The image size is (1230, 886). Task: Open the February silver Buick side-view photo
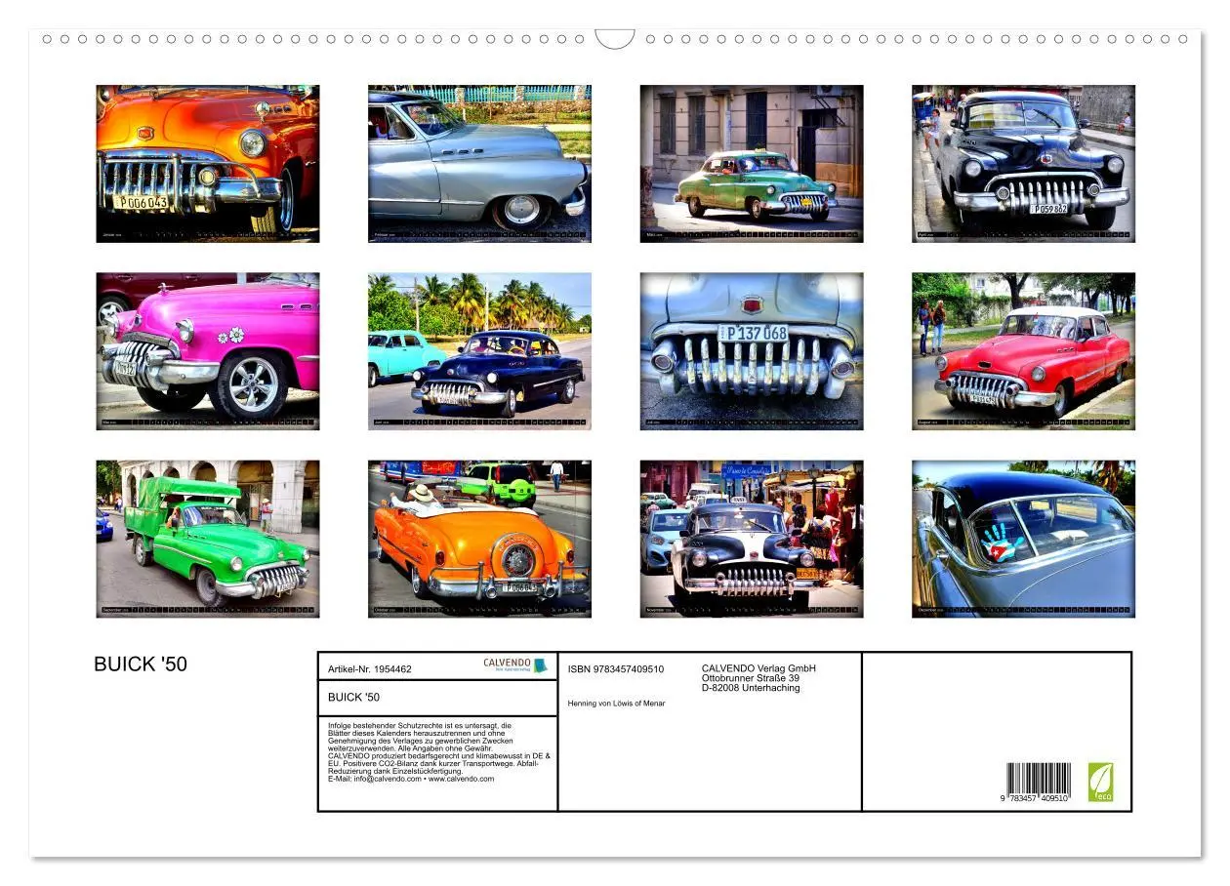click(479, 164)
